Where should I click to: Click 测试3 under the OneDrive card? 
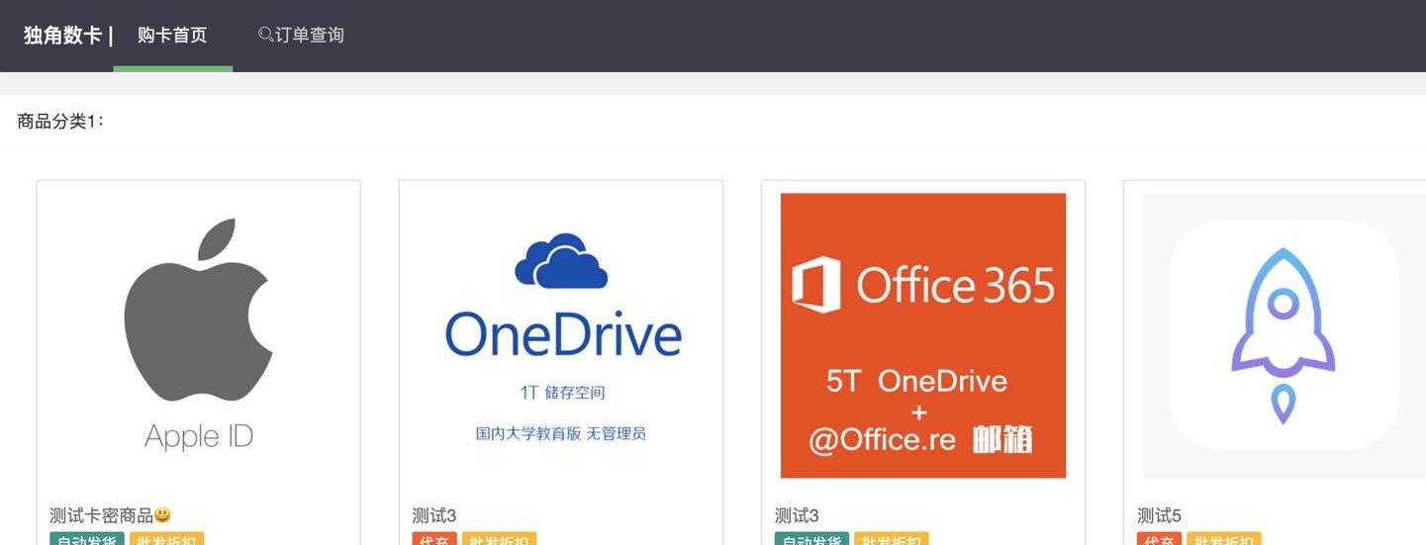click(x=434, y=515)
